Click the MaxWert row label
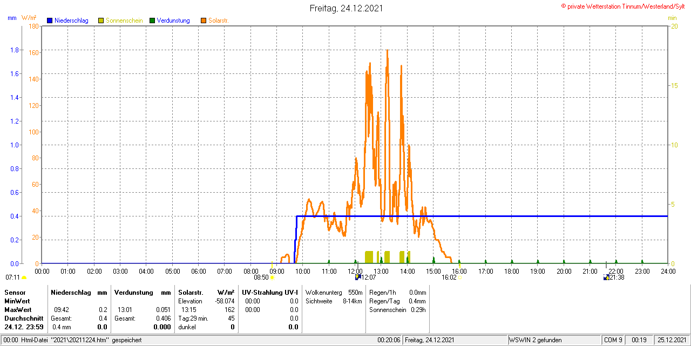The height and width of the screenshot is (346, 691). click(x=18, y=310)
